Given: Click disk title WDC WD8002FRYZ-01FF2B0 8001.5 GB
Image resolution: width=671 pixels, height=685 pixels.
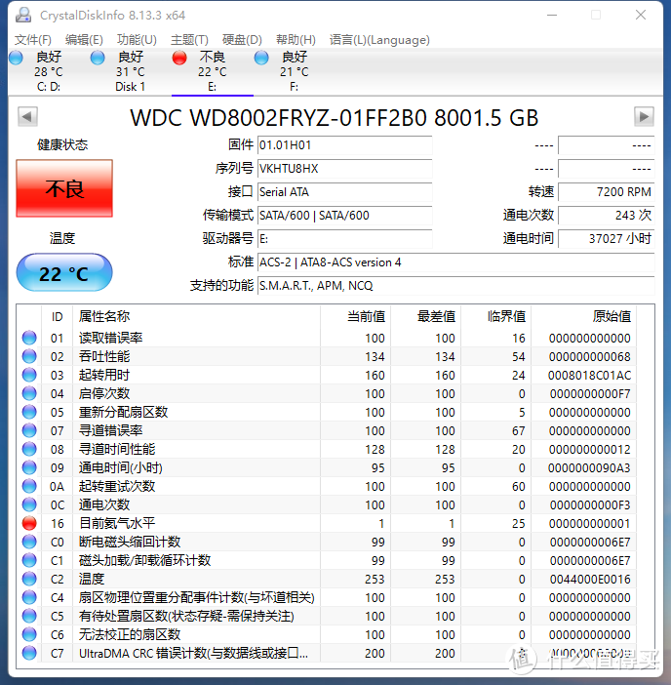Looking at the screenshot, I should coord(335,117).
